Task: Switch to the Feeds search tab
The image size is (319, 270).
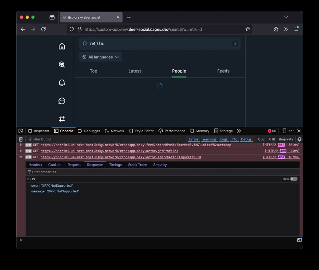Action: click(223, 71)
